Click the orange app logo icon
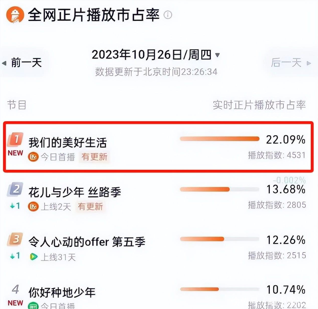 (16, 15)
